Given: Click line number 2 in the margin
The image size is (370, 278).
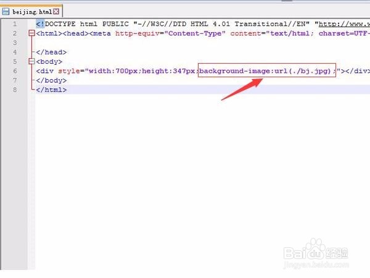Looking at the screenshot, I should tap(15, 33).
